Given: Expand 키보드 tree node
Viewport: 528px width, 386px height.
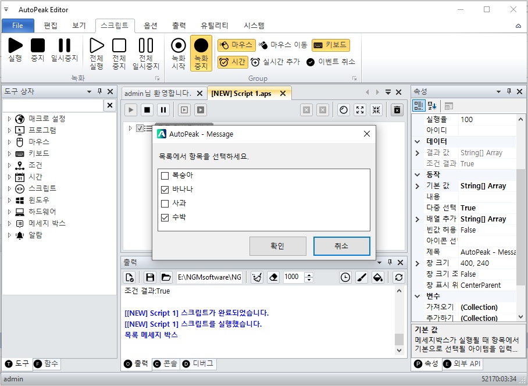Looking at the screenshot, I should 9,153.
